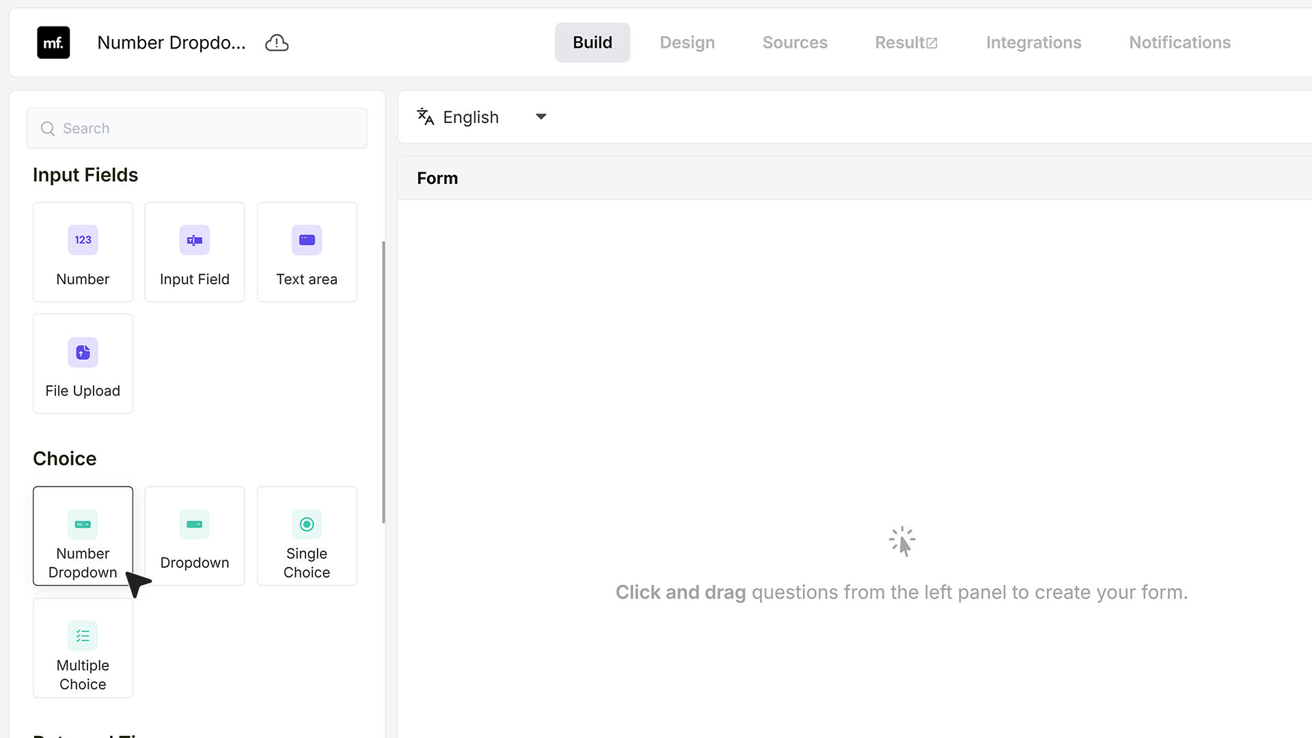Image resolution: width=1312 pixels, height=738 pixels.
Task: Select the Text area element icon
Action: [307, 240]
